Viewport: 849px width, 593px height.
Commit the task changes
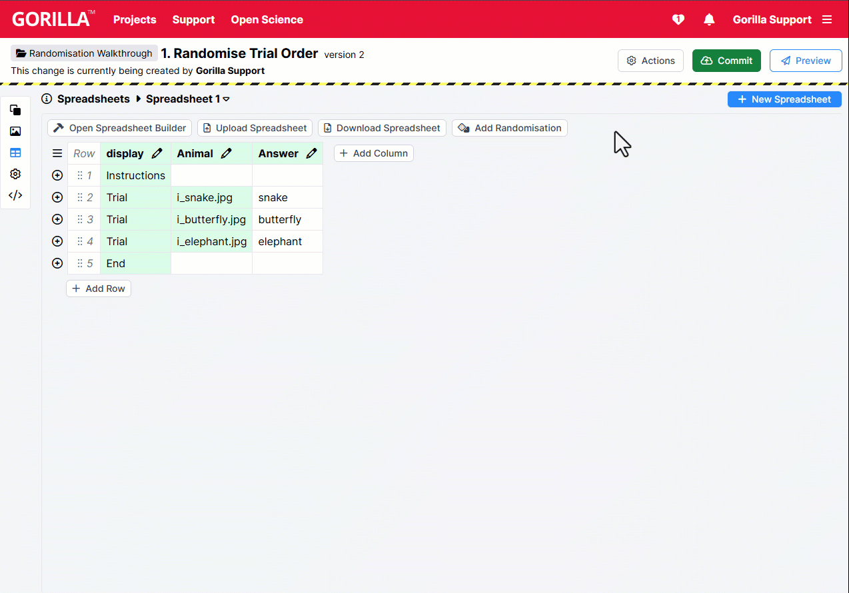726,60
